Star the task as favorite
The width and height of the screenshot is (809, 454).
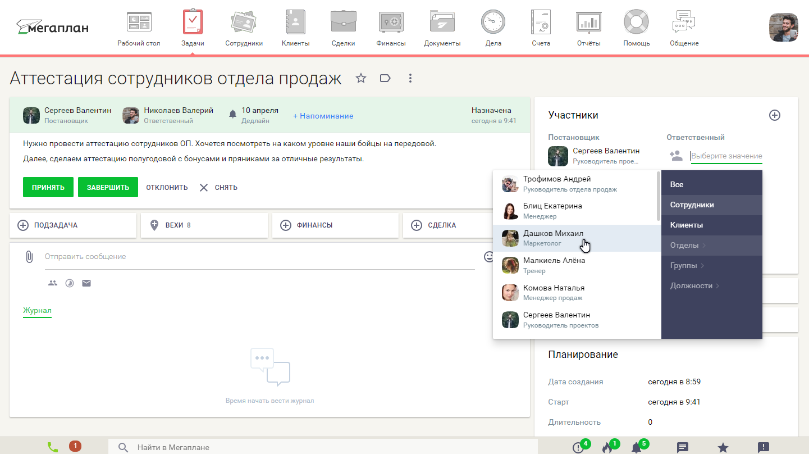click(361, 79)
